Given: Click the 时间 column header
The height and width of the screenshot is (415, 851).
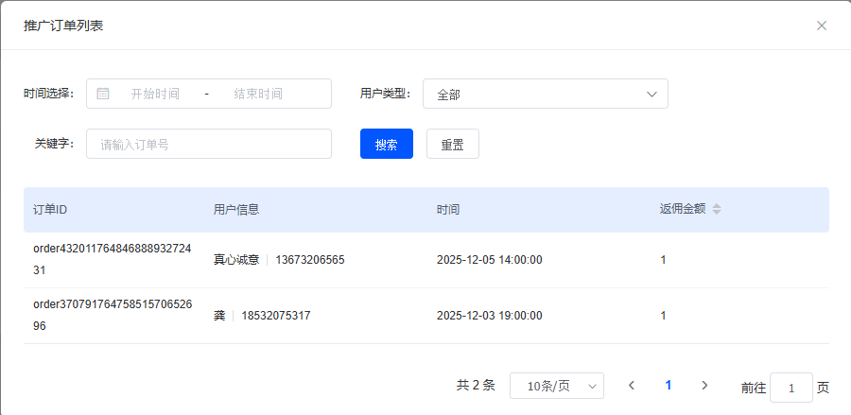Looking at the screenshot, I should (448, 209).
